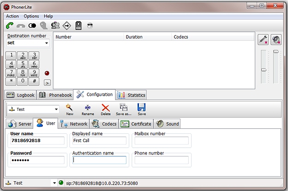Click the speaker volume slider handle
288x191 pixels.
(276, 52)
